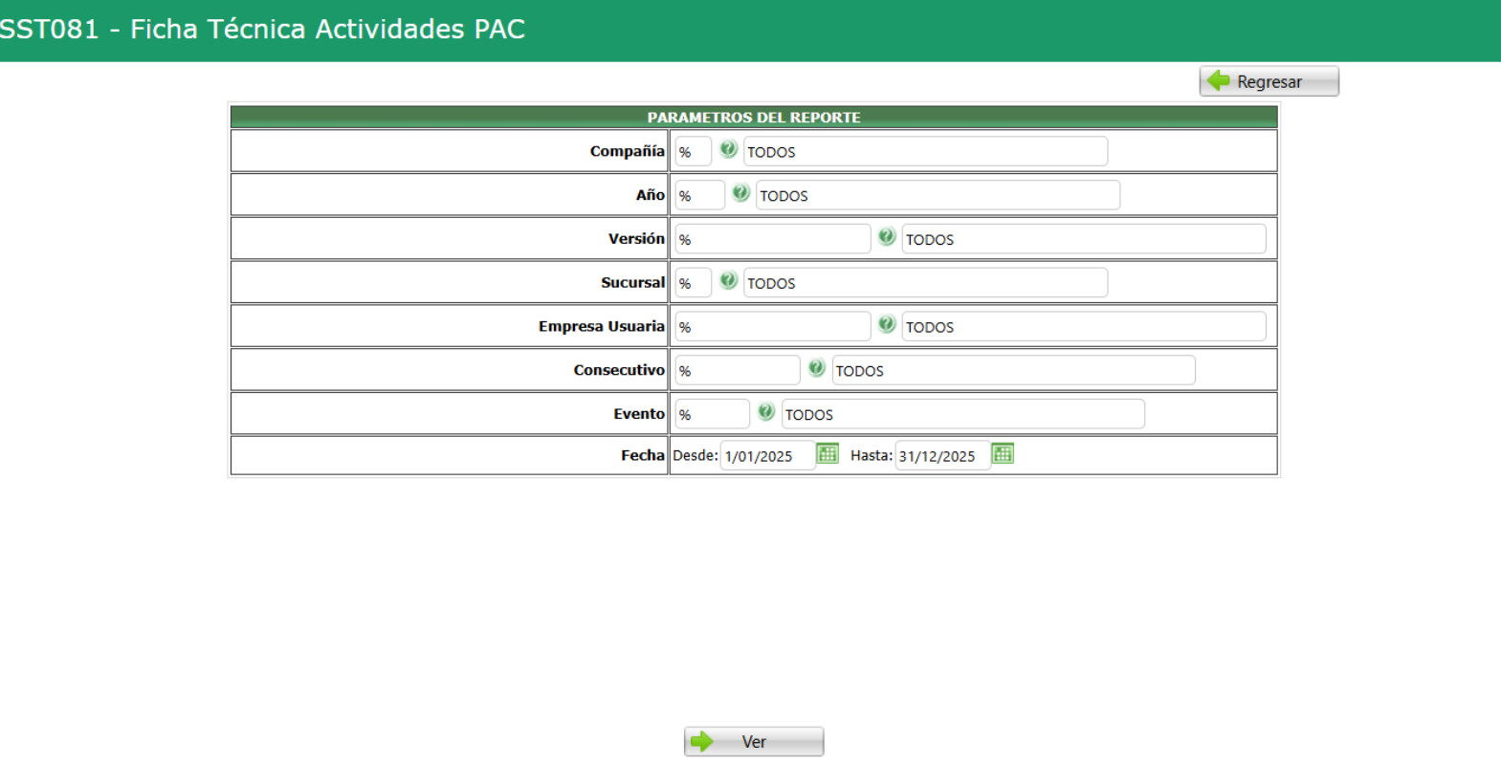Open the Versión lookup help icon
The height and width of the screenshot is (764, 1501).
coord(887,237)
